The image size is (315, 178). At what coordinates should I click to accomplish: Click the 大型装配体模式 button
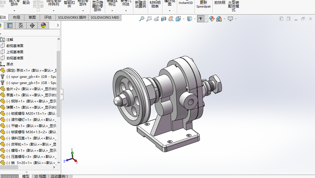(233, 6)
